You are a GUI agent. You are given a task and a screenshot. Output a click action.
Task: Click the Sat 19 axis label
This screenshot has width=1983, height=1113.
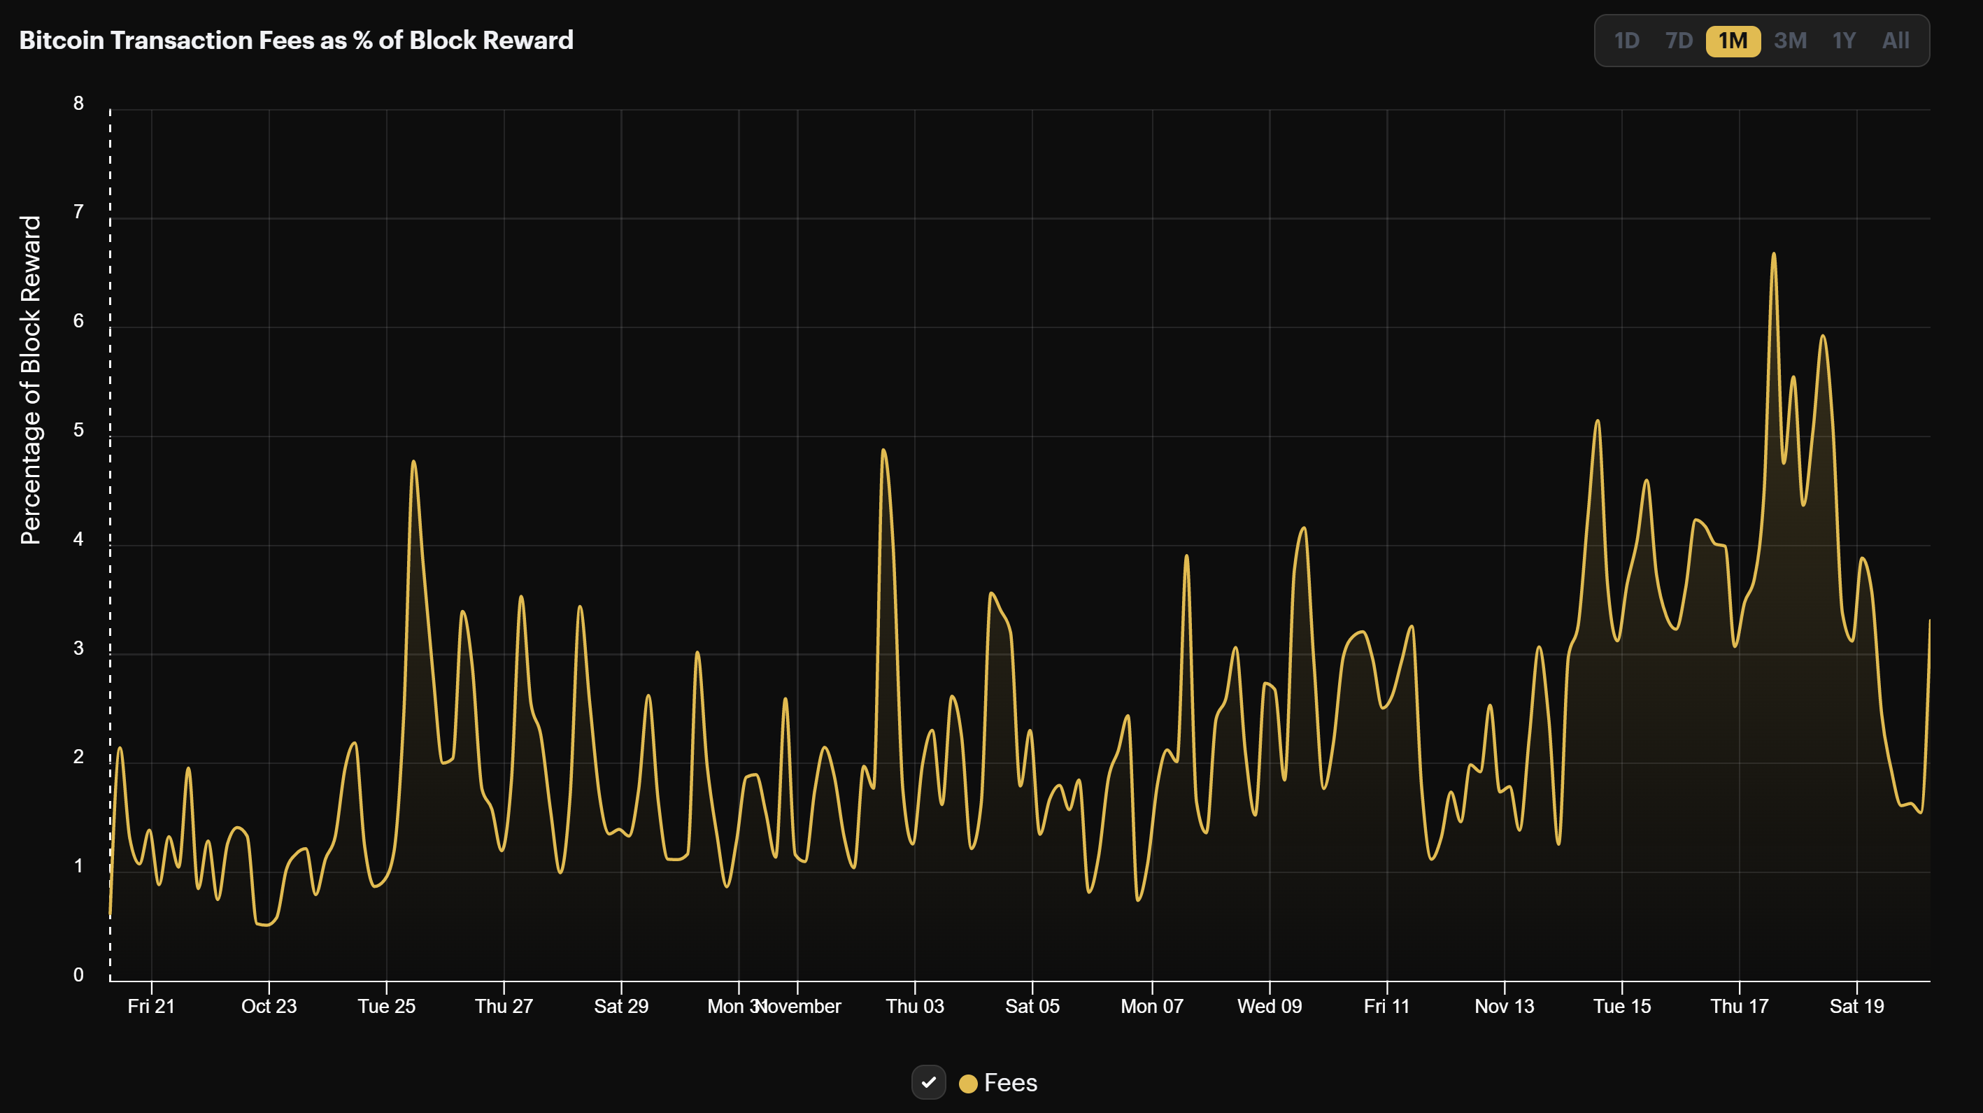(1858, 1006)
